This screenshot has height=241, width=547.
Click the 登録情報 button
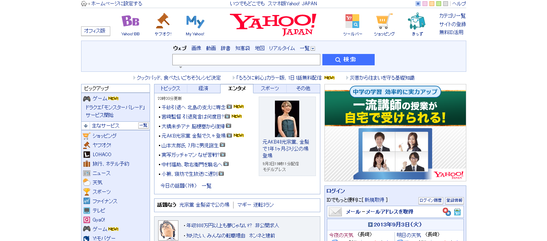click(x=454, y=200)
